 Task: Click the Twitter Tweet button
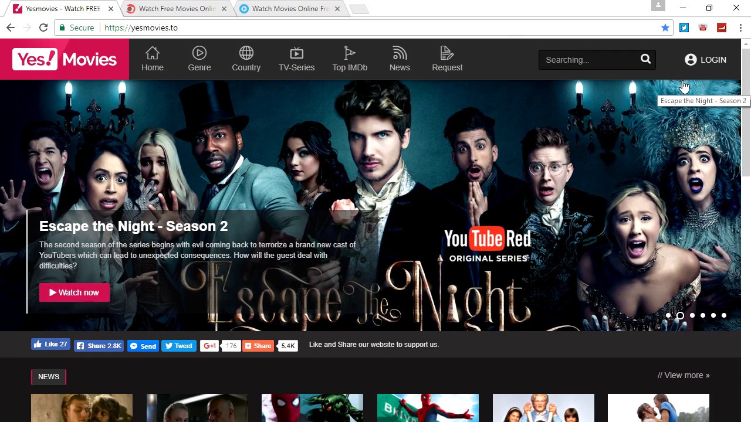pos(178,346)
